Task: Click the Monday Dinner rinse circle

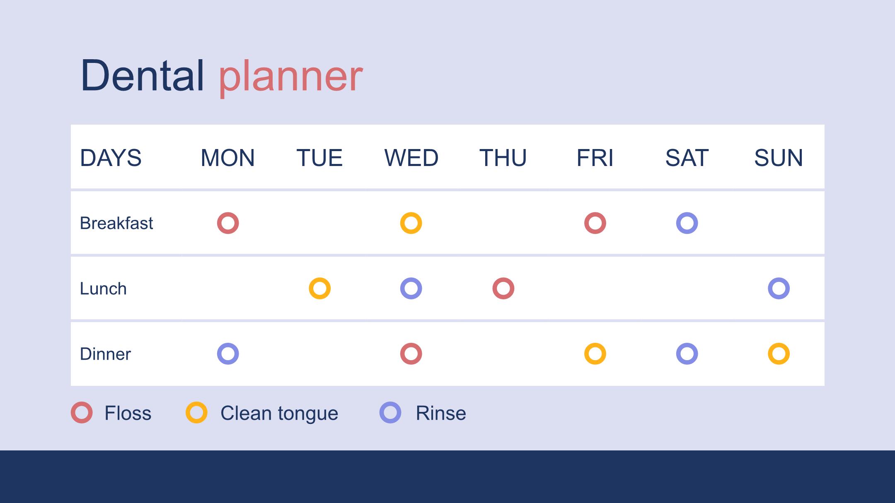Action: 228,354
